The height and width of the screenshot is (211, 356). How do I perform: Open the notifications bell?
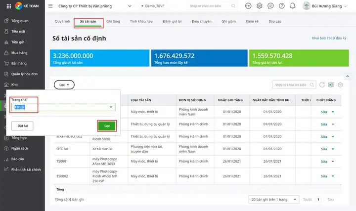click(292, 6)
